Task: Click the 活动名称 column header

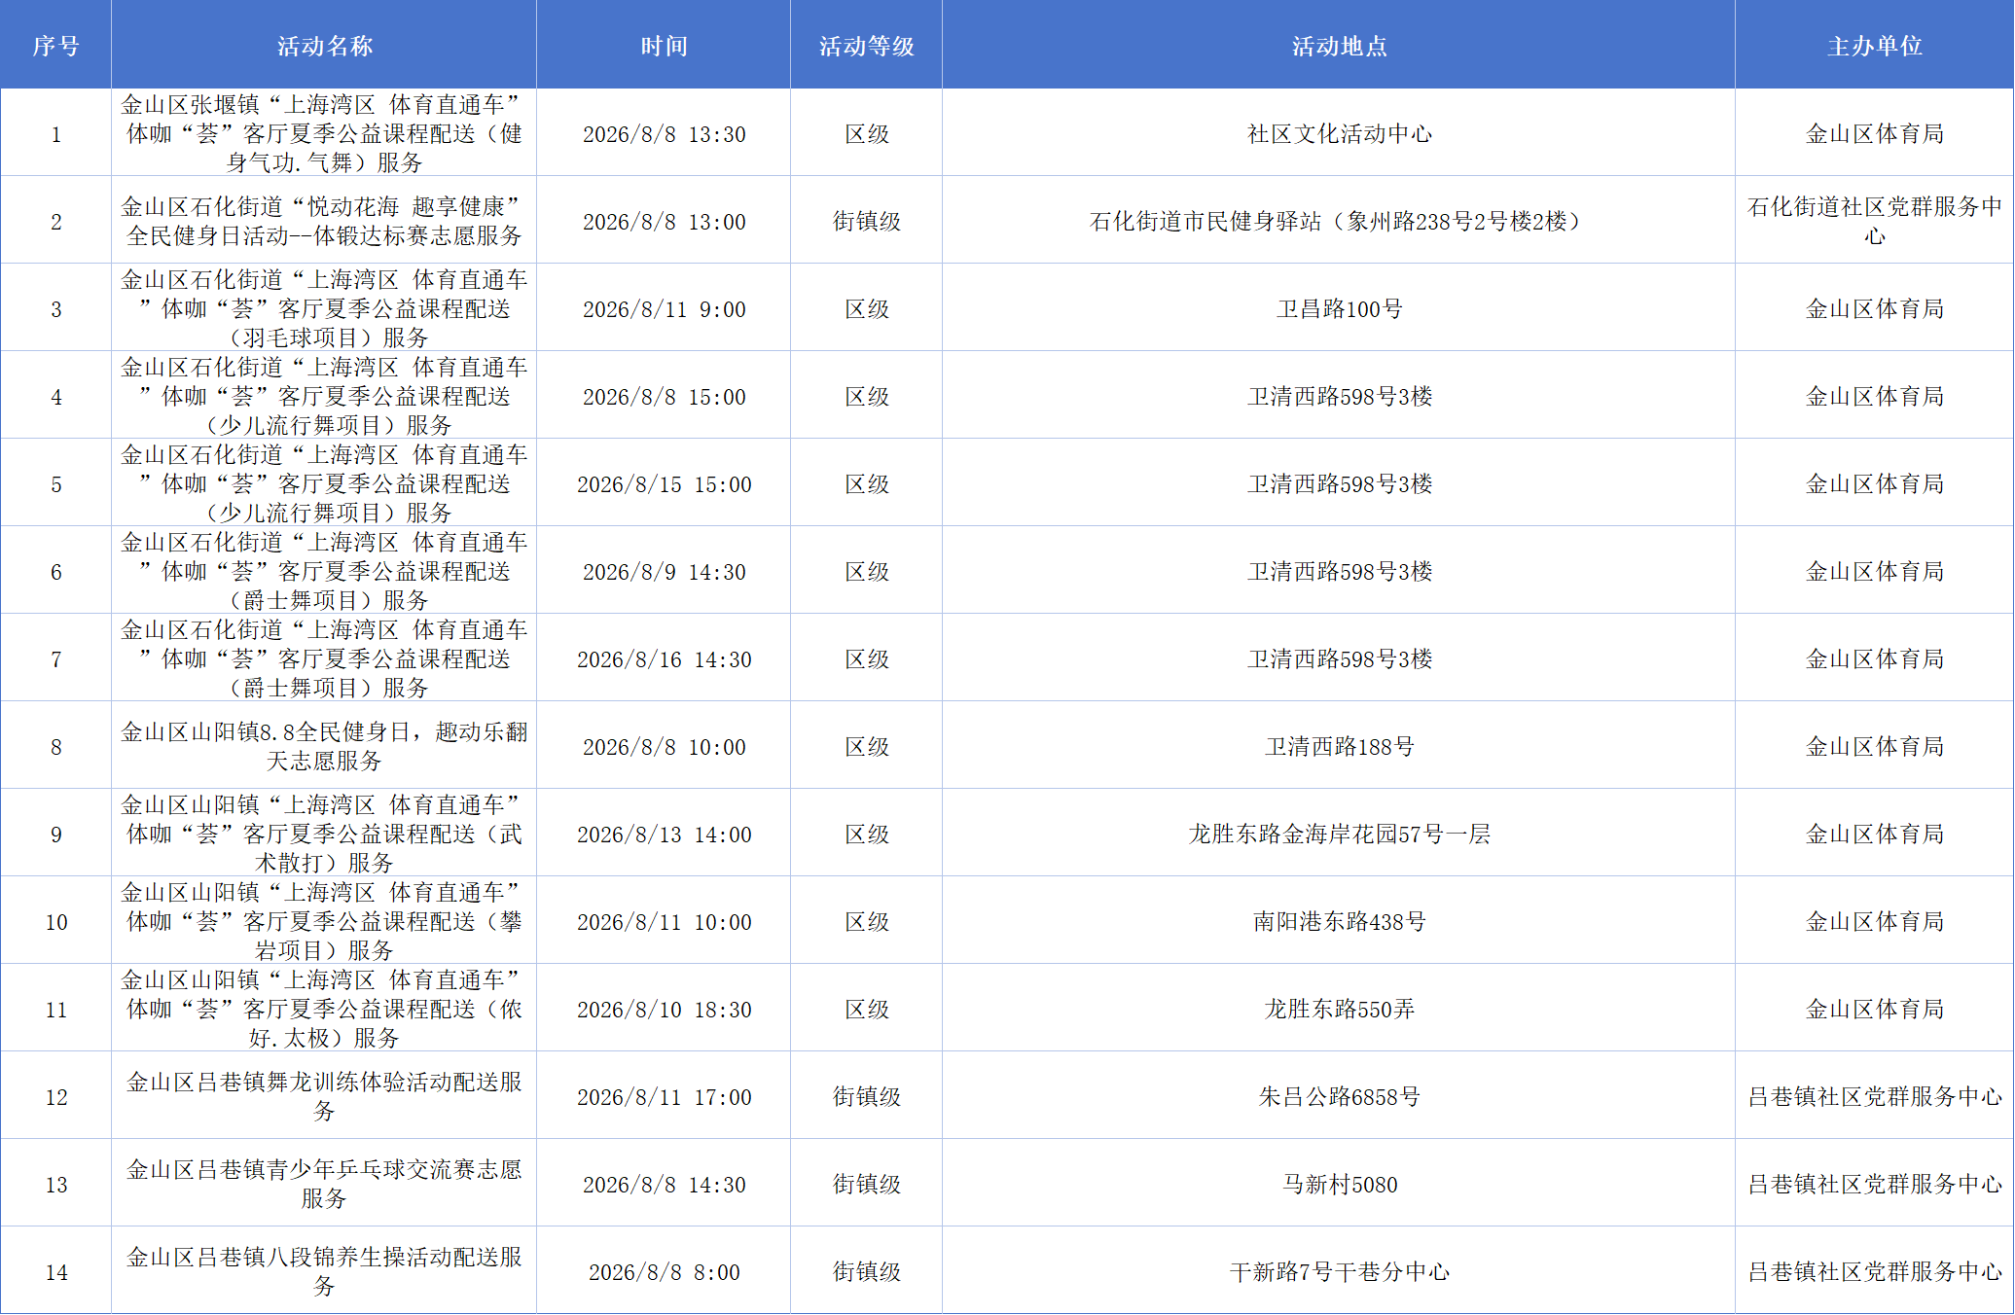Action: pos(324,45)
